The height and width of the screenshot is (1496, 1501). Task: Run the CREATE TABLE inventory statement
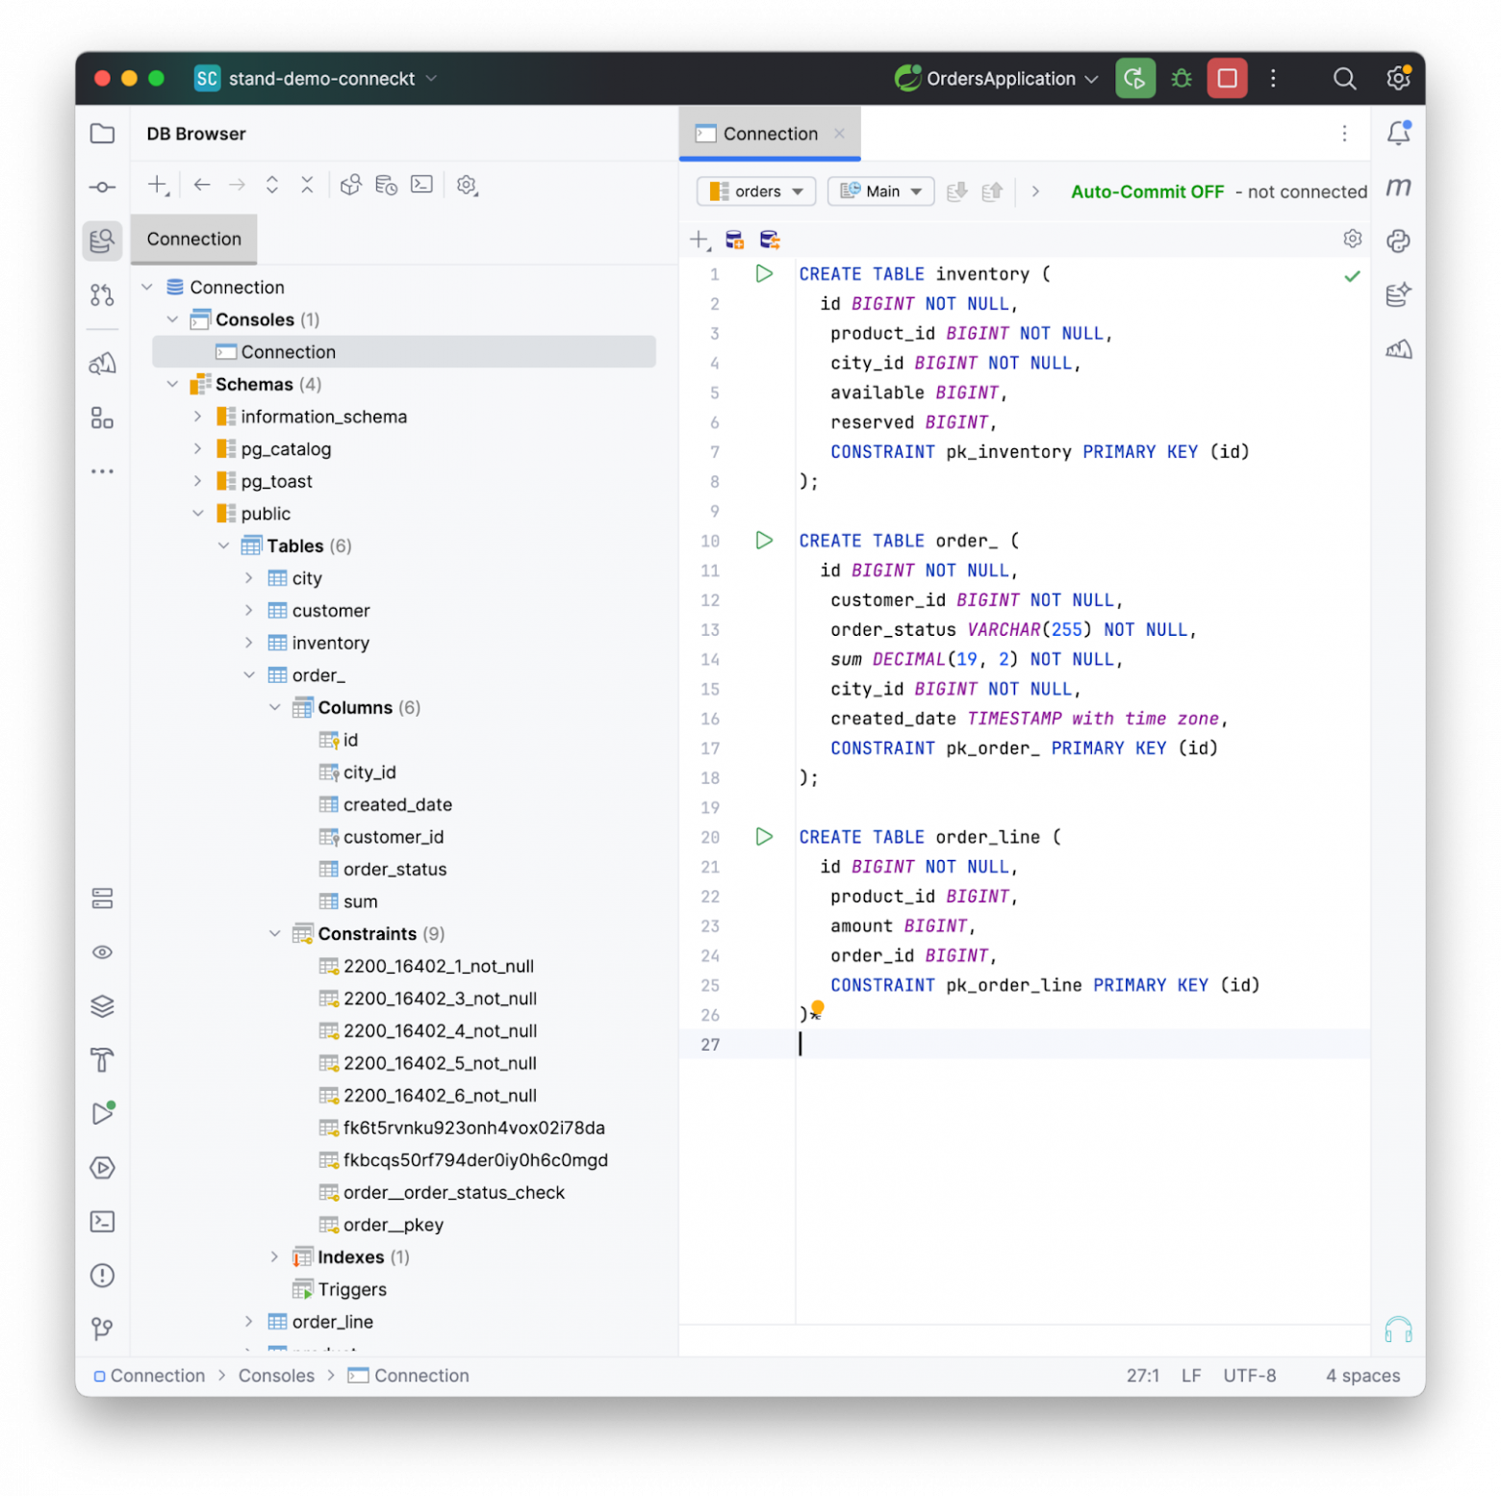point(764,274)
